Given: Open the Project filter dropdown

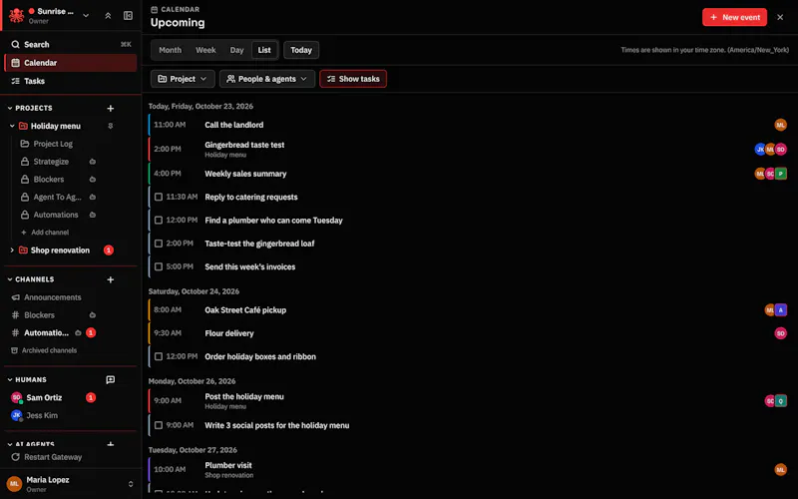Looking at the screenshot, I should pos(183,79).
